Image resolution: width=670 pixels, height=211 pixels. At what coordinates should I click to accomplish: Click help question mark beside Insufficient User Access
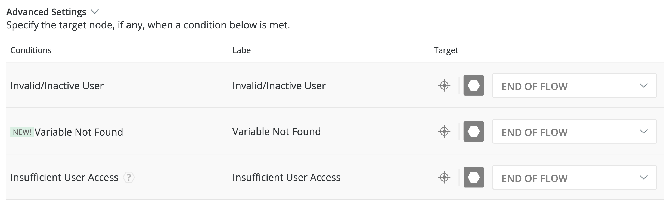tap(129, 178)
